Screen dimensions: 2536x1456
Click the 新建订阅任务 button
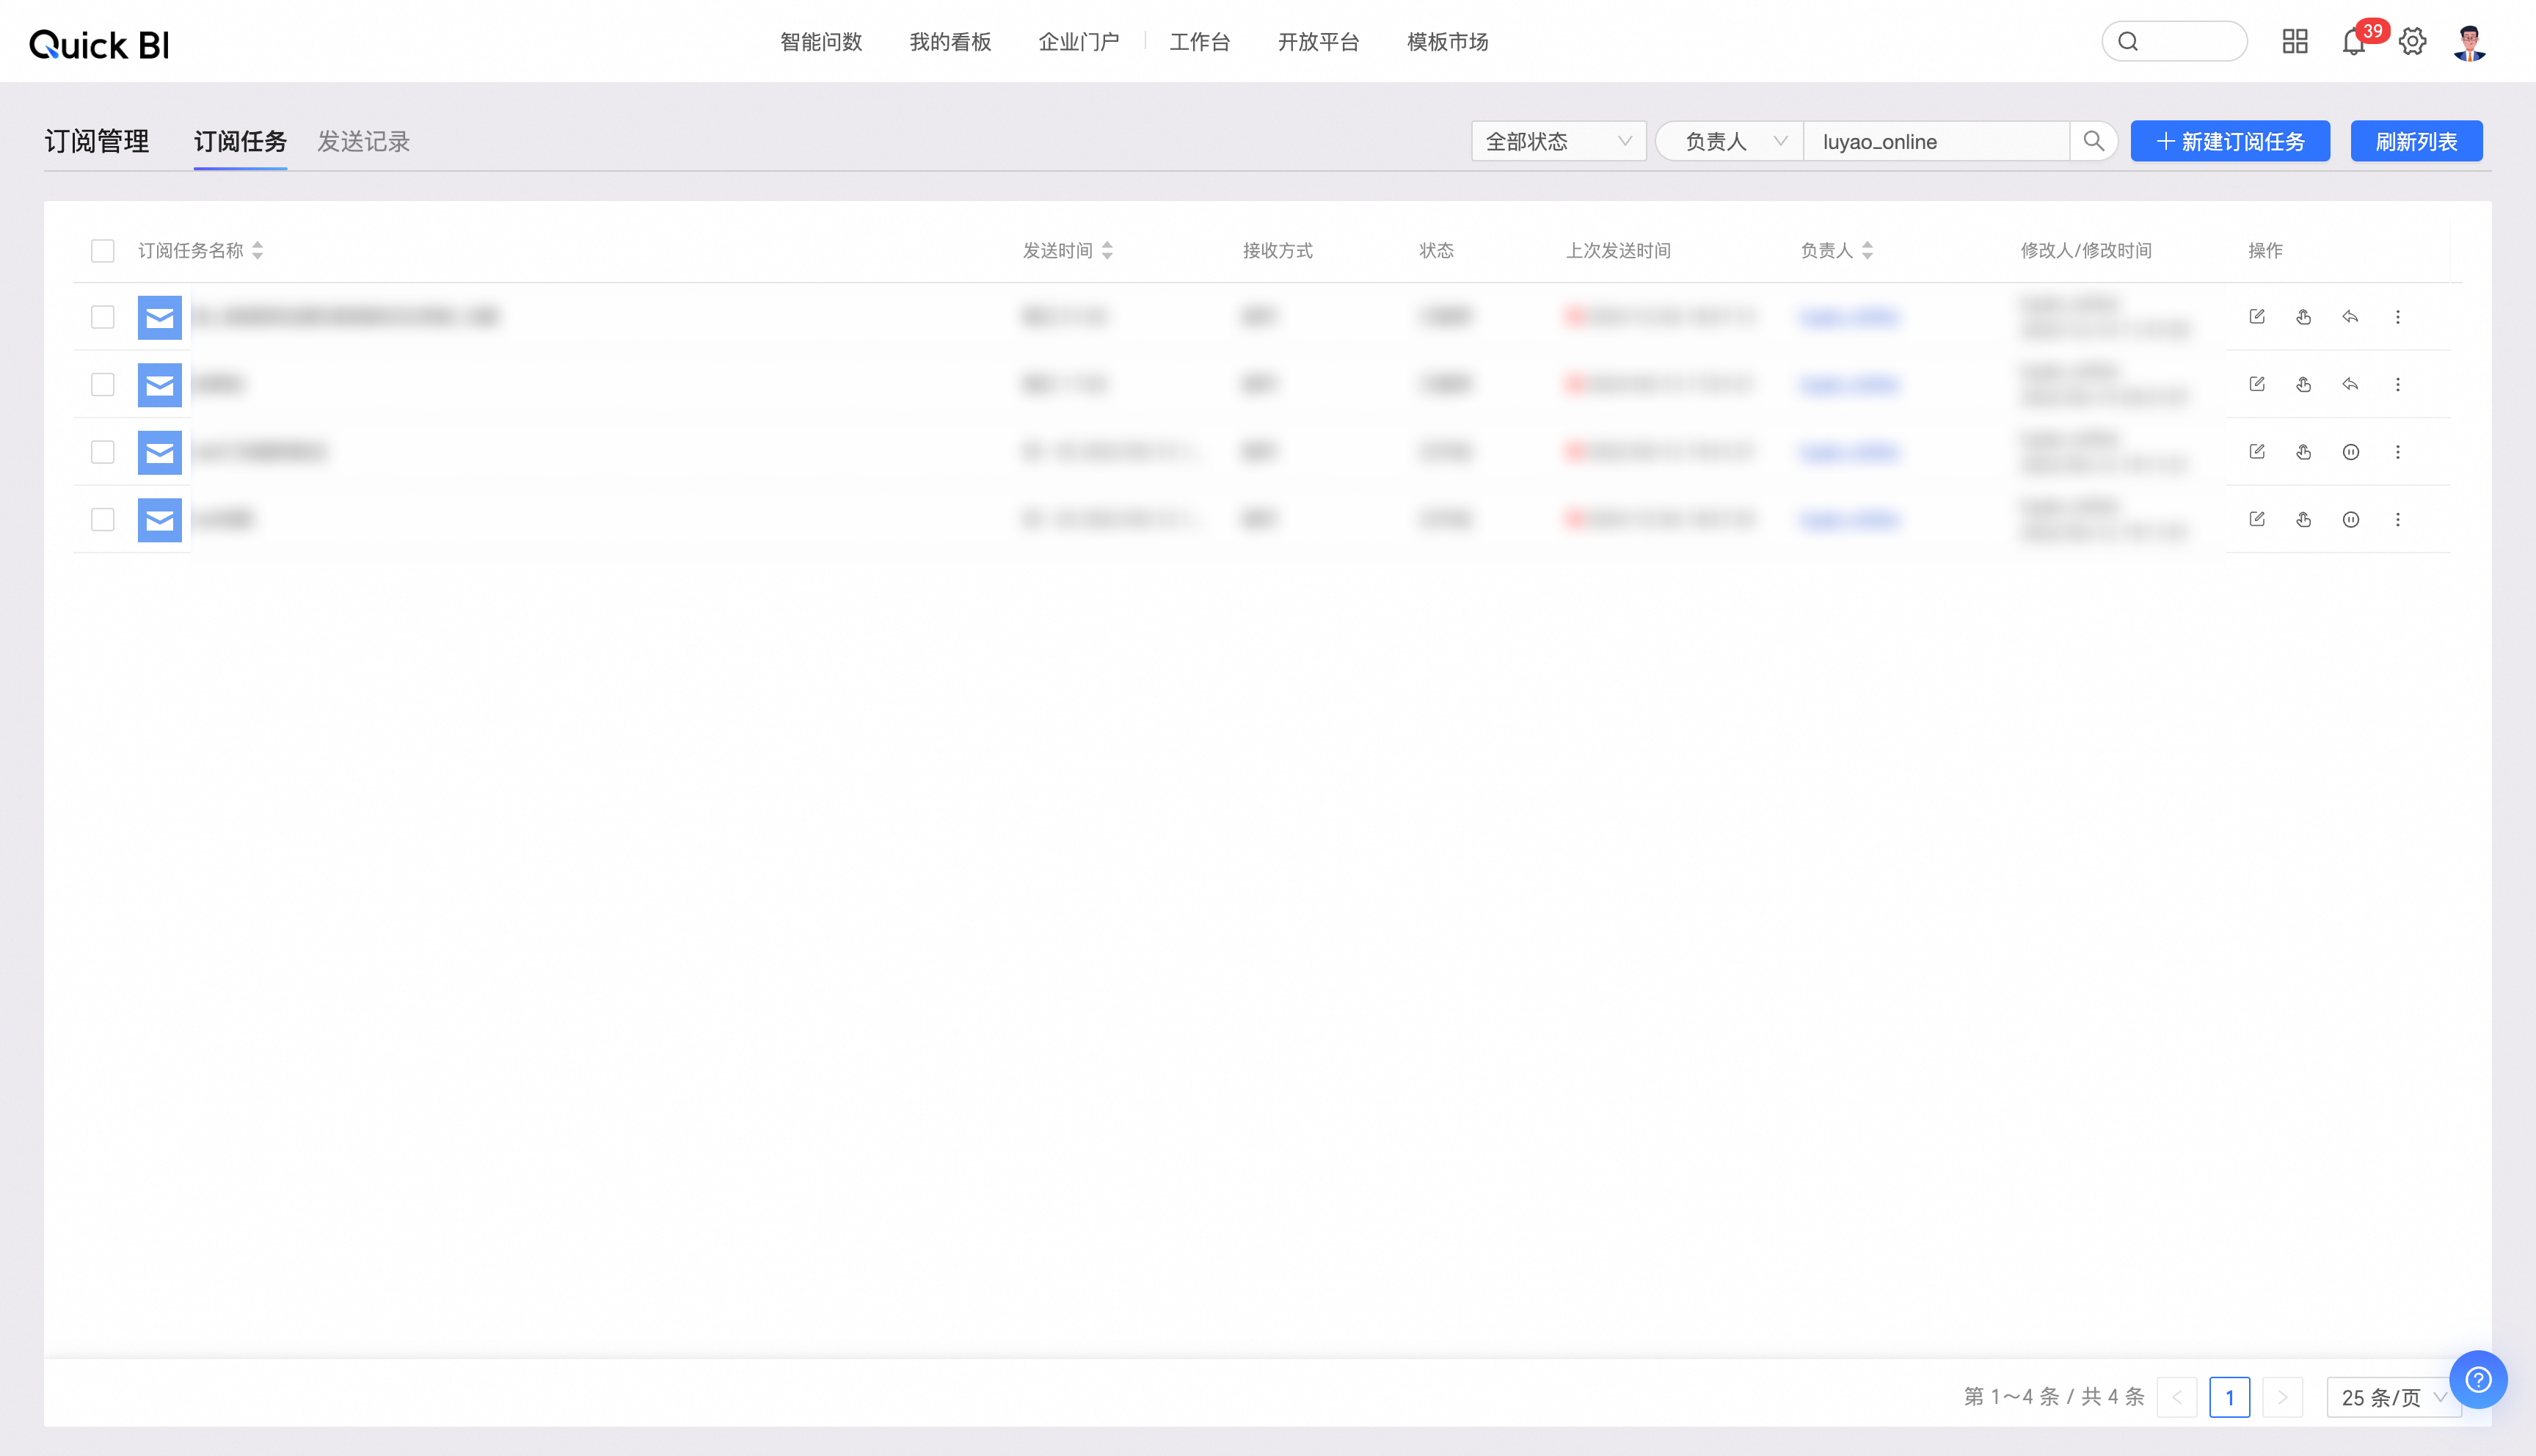click(x=2229, y=141)
